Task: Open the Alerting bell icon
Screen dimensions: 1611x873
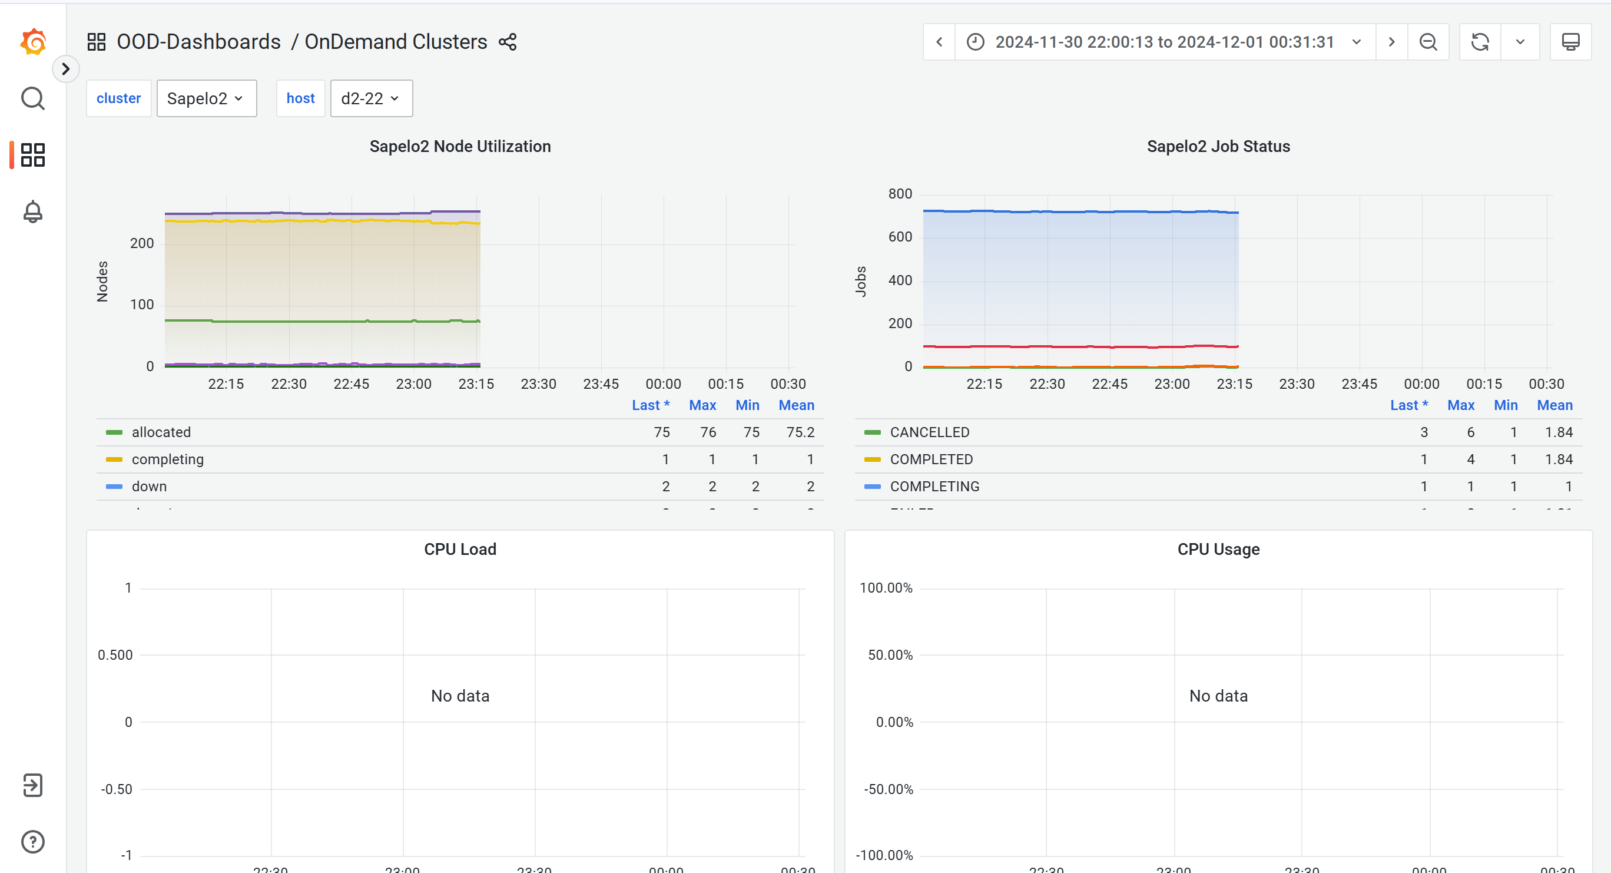Action: coord(33,211)
